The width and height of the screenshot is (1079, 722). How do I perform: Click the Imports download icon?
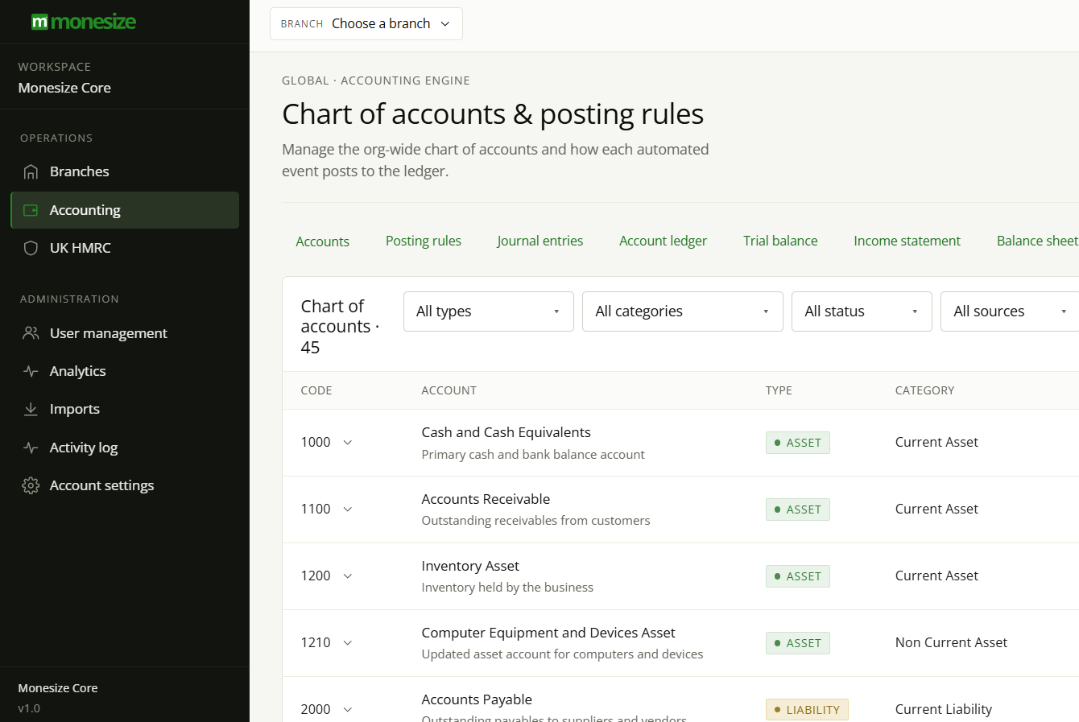pos(31,409)
